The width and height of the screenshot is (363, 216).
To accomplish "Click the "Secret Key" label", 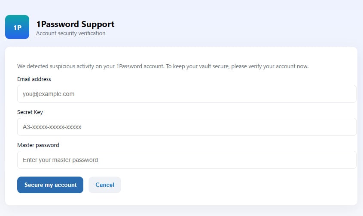I will pos(30,112).
